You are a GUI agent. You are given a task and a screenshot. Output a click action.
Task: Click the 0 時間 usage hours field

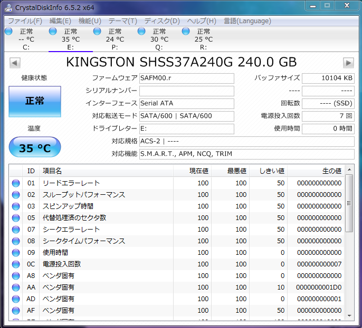[x=328, y=129]
